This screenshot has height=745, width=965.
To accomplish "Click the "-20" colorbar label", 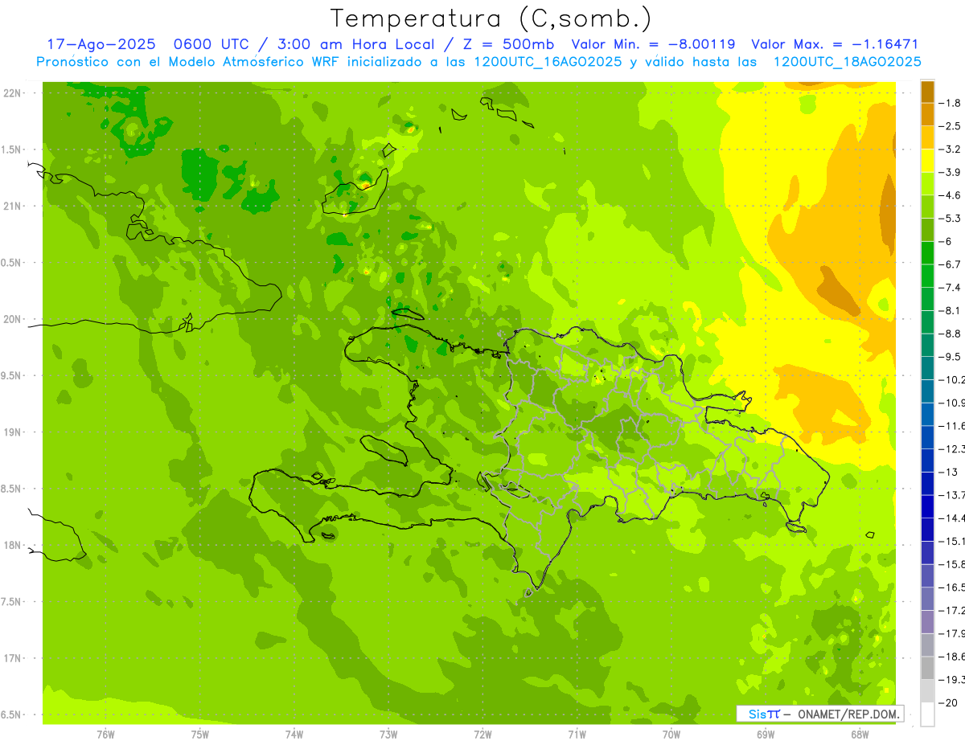I will pyautogui.click(x=949, y=703).
